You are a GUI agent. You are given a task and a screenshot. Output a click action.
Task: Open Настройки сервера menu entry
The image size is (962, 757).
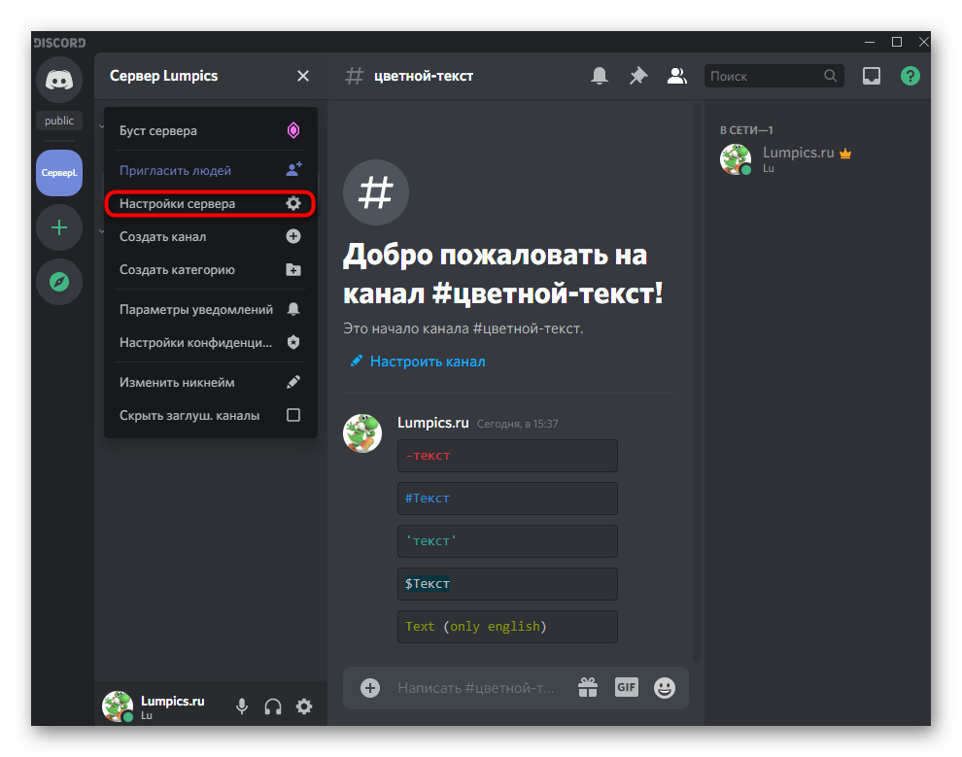pos(211,204)
